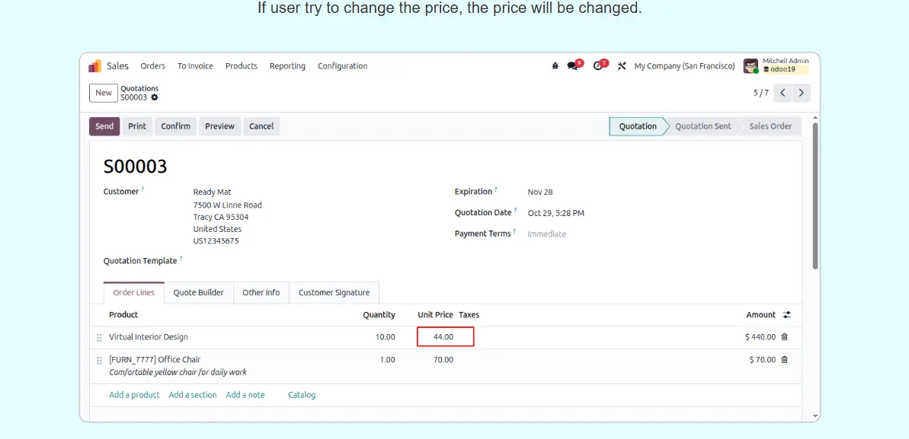Viewport: 909px width, 439px height.
Task: Edit the 44.00 unit price field
Action: pyautogui.click(x=445, y=337)
